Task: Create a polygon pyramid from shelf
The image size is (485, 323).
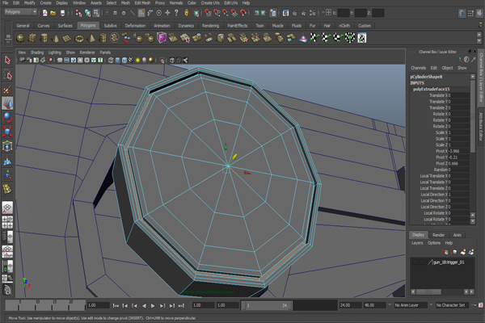Action: click(91, 38)
